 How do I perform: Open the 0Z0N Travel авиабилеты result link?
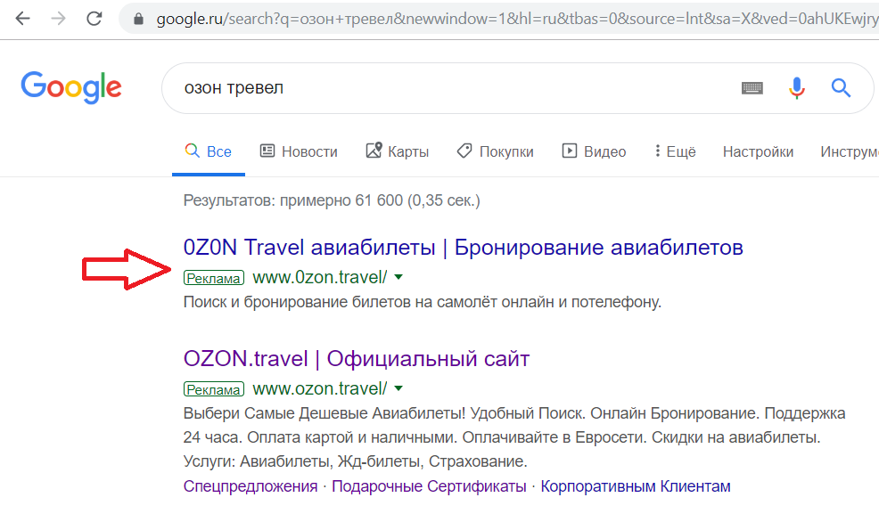(x=463, y=247)
